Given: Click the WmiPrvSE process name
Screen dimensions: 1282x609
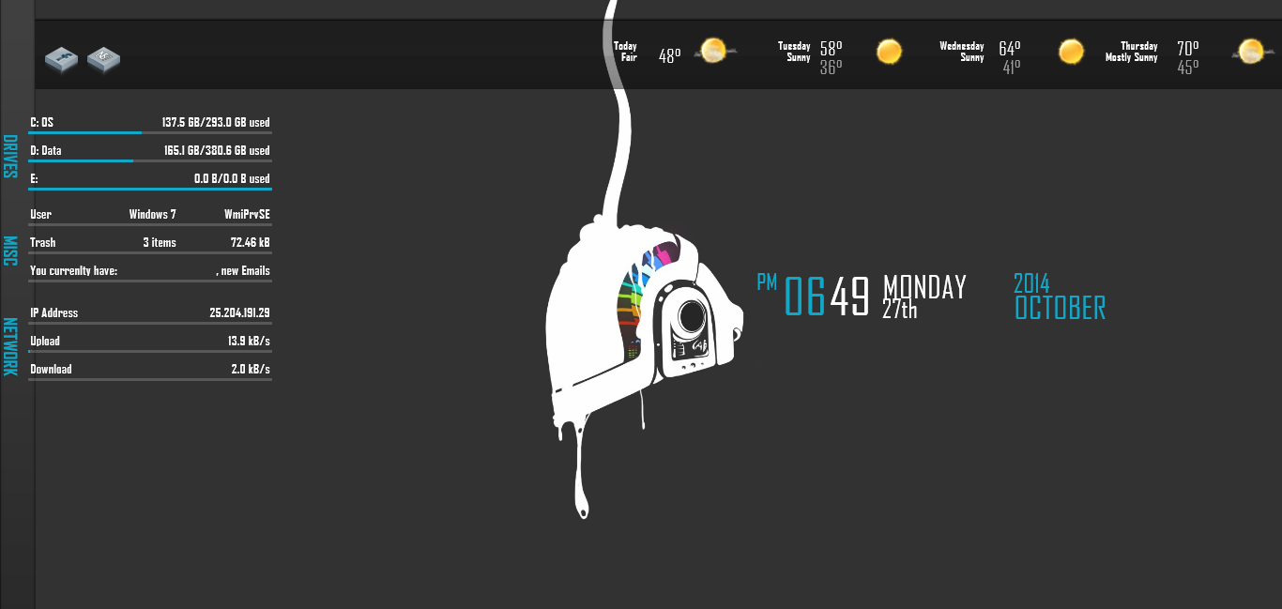Looking at the screenshot, I should coord(247,214).
